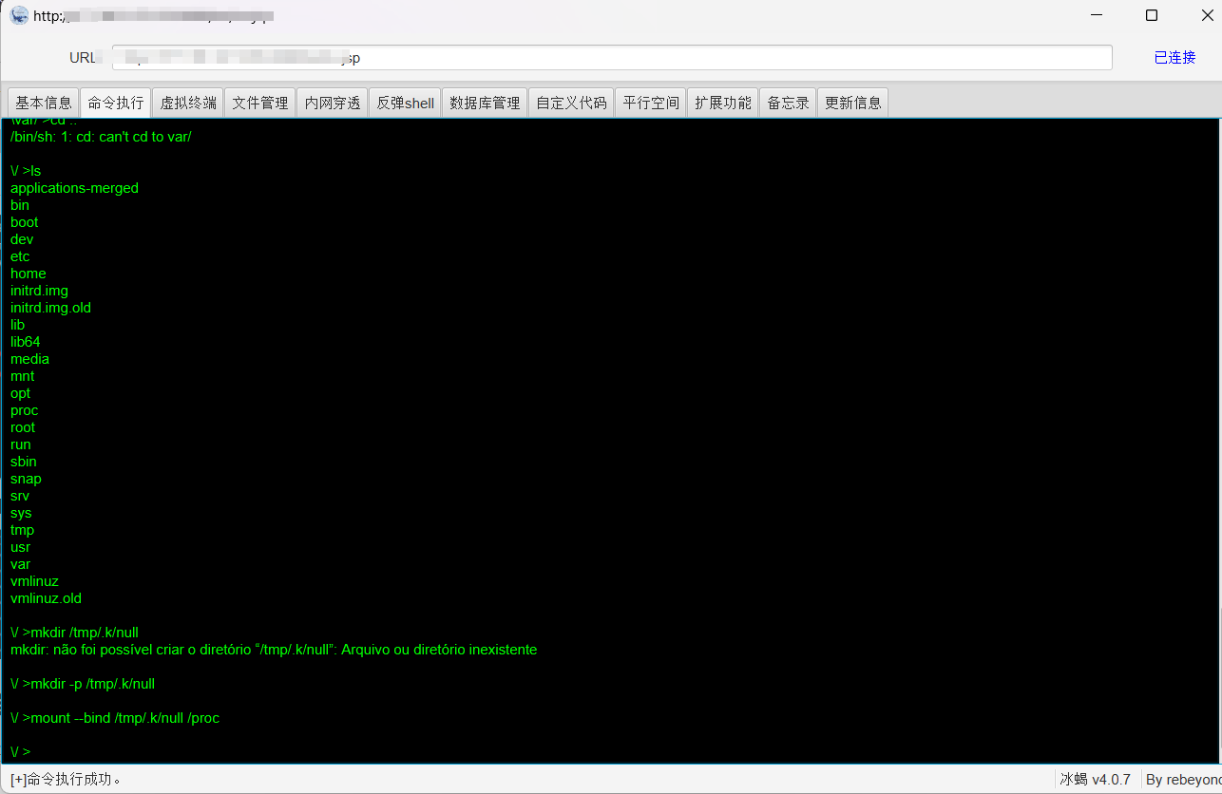
Task: Open the 文件管理 tab
Action: [x=260, y=103]
